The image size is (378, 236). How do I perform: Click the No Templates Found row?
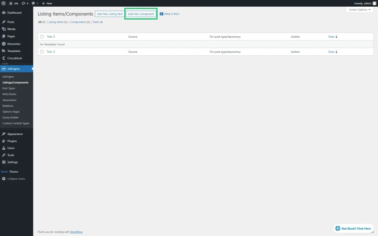[206, 44]
